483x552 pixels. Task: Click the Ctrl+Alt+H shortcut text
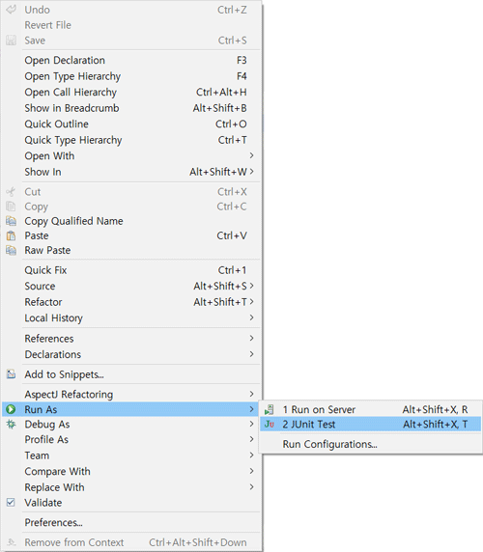pos(221,93)
